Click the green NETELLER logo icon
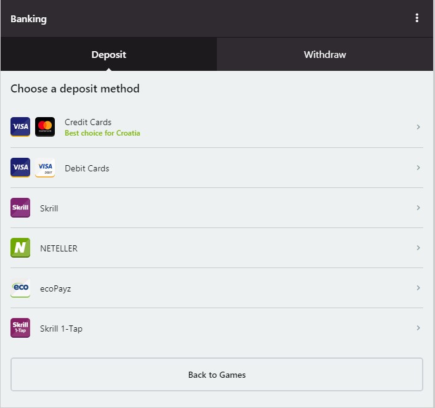The image size is (435, 408). coord(20,248)
